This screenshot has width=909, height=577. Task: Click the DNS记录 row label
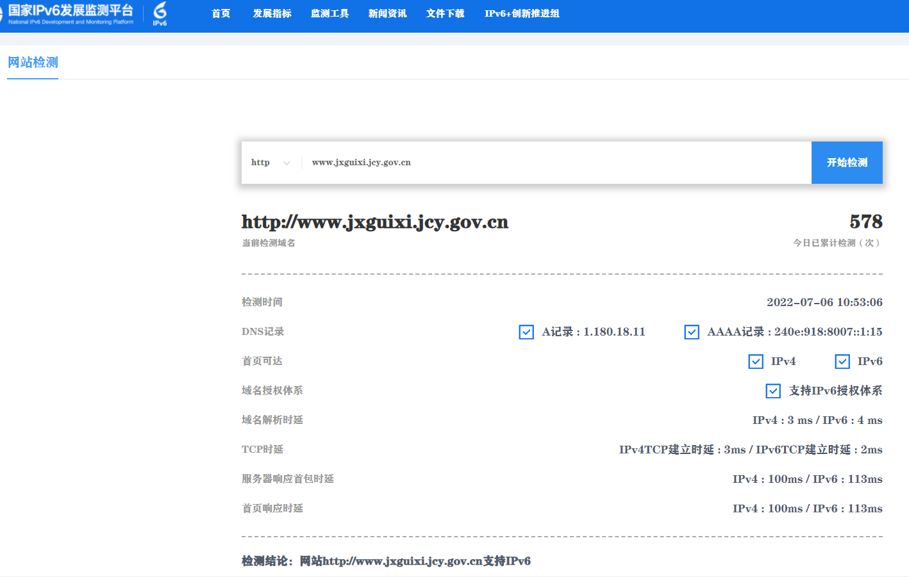coord(263,332)
